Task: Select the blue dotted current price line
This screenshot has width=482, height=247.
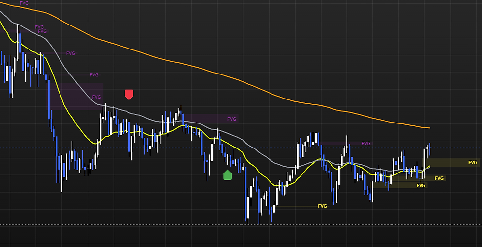Action: click(241, 148)
